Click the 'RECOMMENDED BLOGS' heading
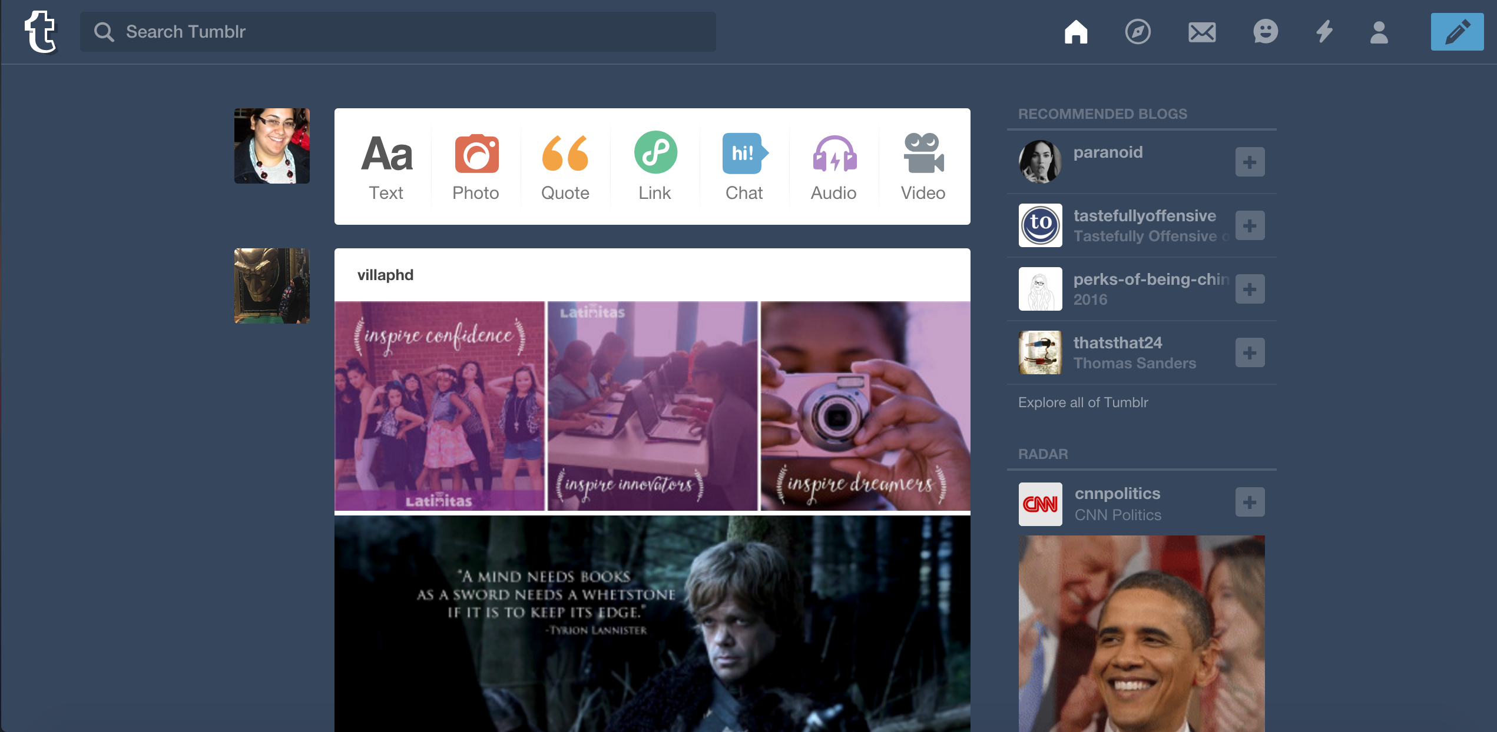 (1102, 114)
